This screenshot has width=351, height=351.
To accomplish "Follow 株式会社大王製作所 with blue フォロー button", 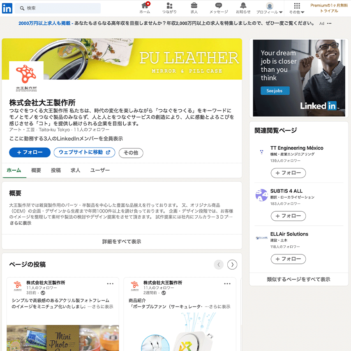I will (30, 152).
